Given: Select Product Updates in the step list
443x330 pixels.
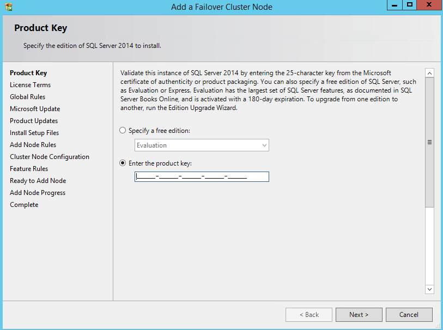Looking at the screenshot, I should (34, 121).
